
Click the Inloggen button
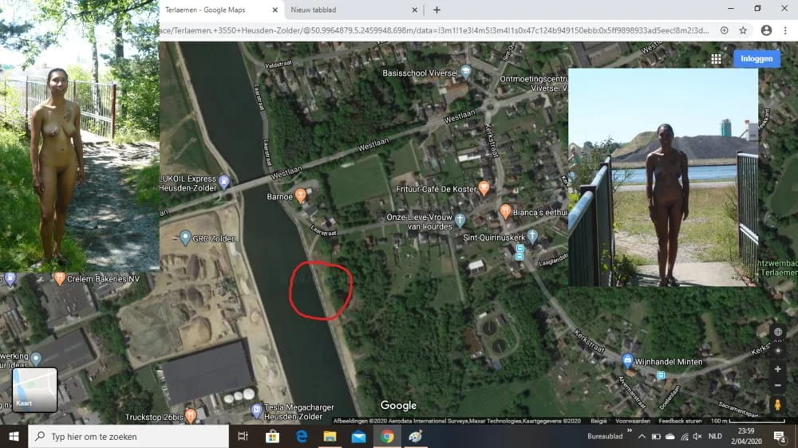757,58
